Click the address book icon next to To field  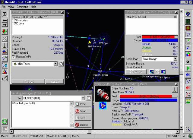pos(89,98)
